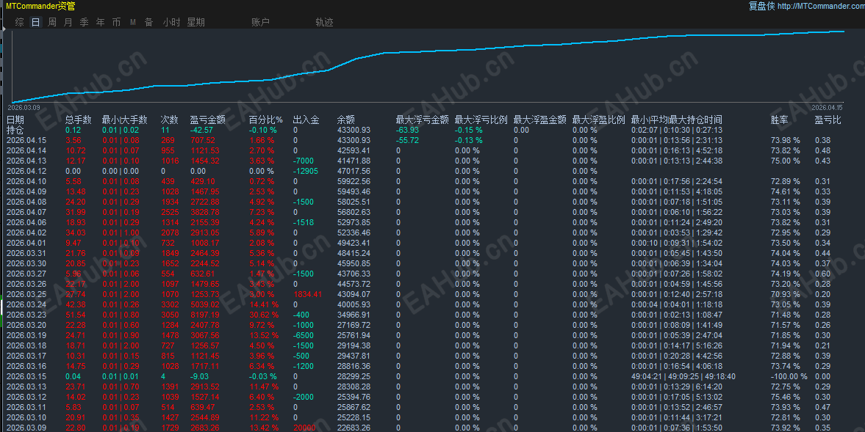The image size is (865, 432).
Task: Select the 小时 hourly tab
Action: 171,22
